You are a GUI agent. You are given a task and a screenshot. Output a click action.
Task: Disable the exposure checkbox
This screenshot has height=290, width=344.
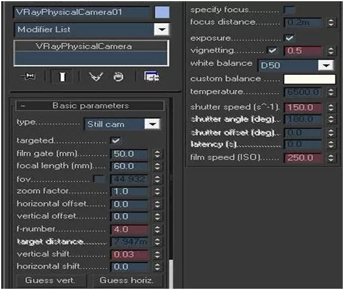point(289,38)
